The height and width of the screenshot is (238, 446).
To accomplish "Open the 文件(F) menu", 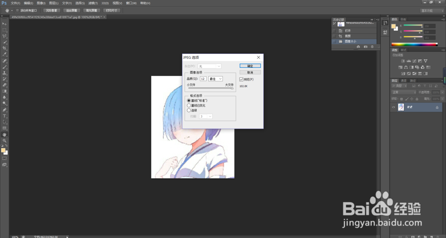I will click(15, 3).
